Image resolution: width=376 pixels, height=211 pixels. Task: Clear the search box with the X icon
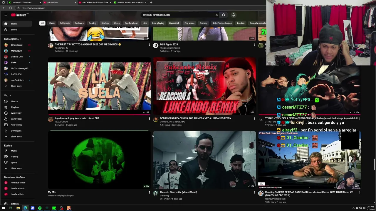216,15
